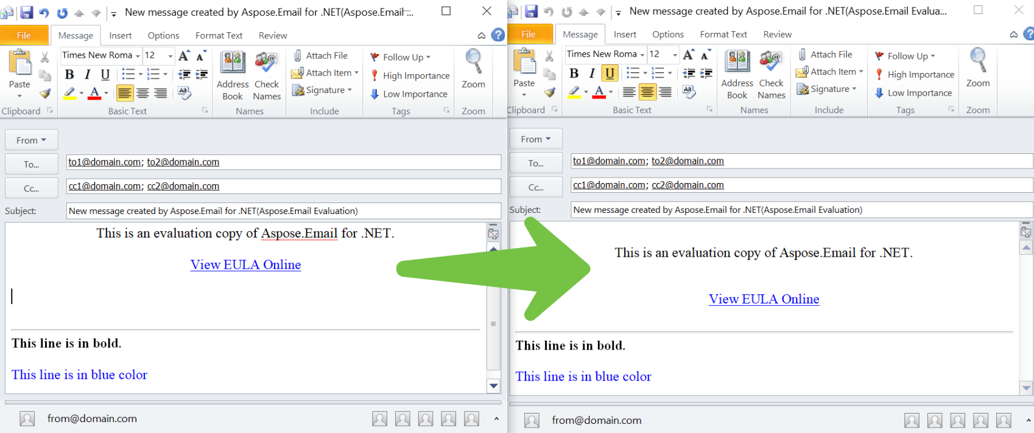Click Zoom magnifier in right window ribbon
Image resolution: width=1034 pixels, height=433 pixels.
978,62
